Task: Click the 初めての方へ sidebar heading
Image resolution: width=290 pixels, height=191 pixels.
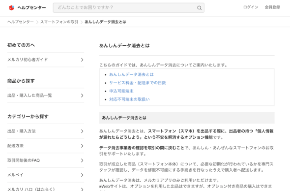Action: tap(21, 45)
